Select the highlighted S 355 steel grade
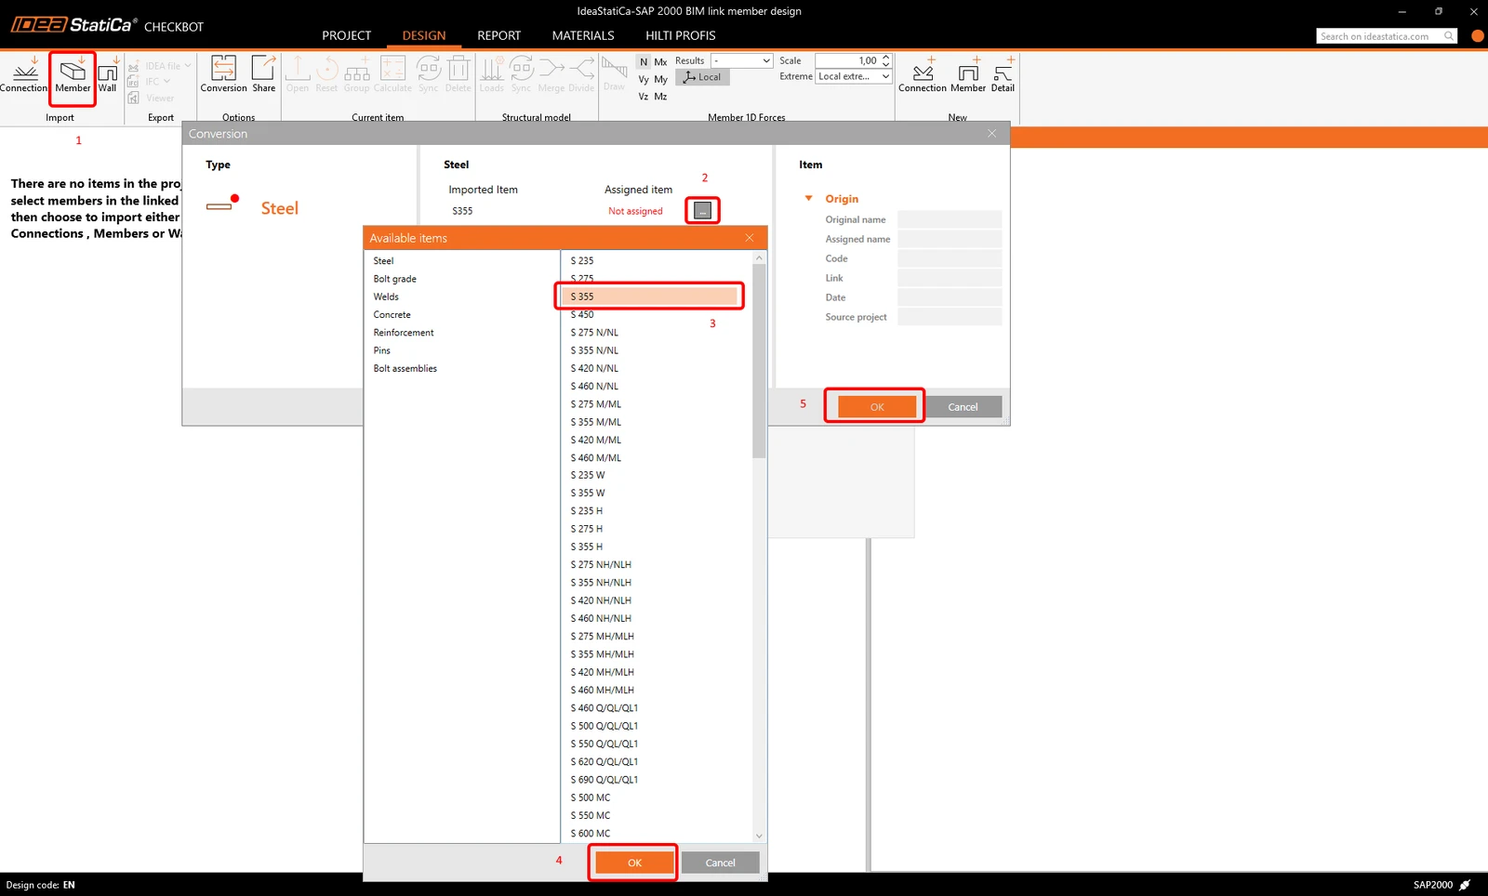Image resolution: width=1488 pixels, height=896 pixels. tap(649, 296)
